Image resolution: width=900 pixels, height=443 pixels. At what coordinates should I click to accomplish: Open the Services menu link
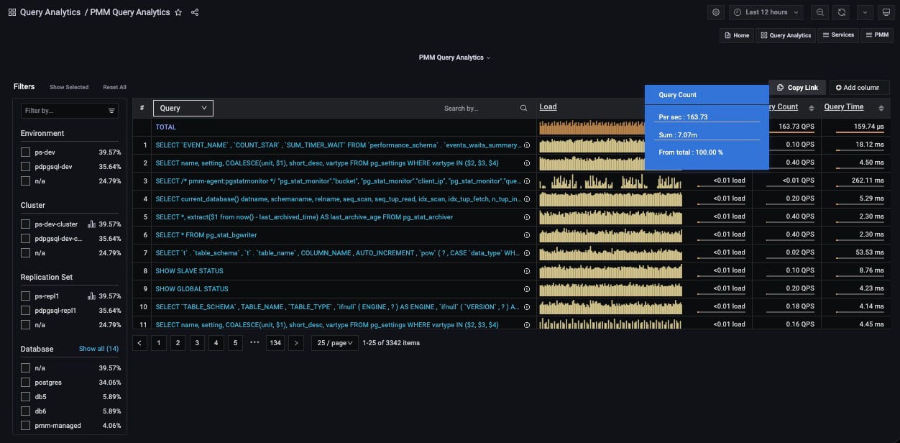point(838,35)
